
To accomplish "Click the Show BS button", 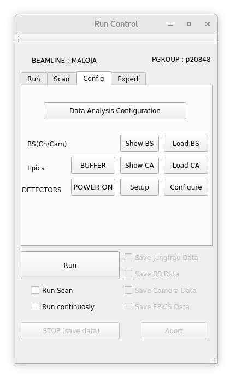I will [x=139, y=143].
